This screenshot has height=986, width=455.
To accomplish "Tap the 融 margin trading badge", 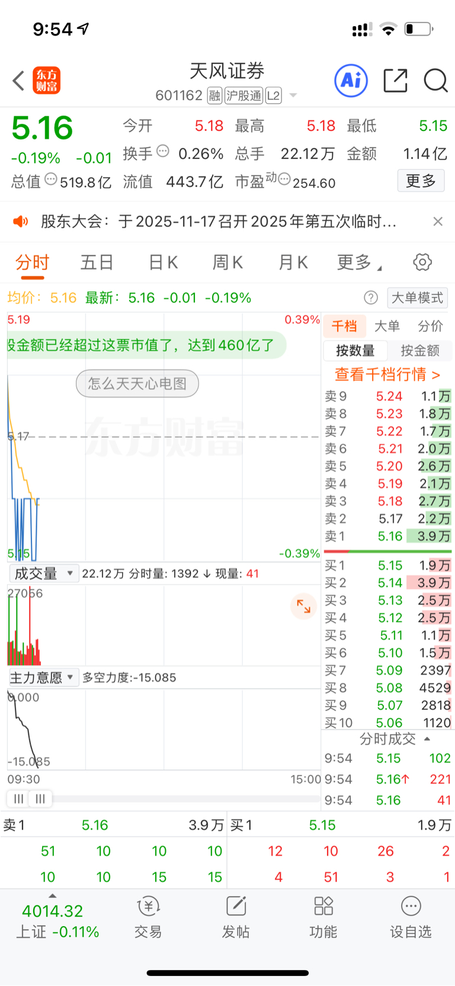I will pos(214,95).
